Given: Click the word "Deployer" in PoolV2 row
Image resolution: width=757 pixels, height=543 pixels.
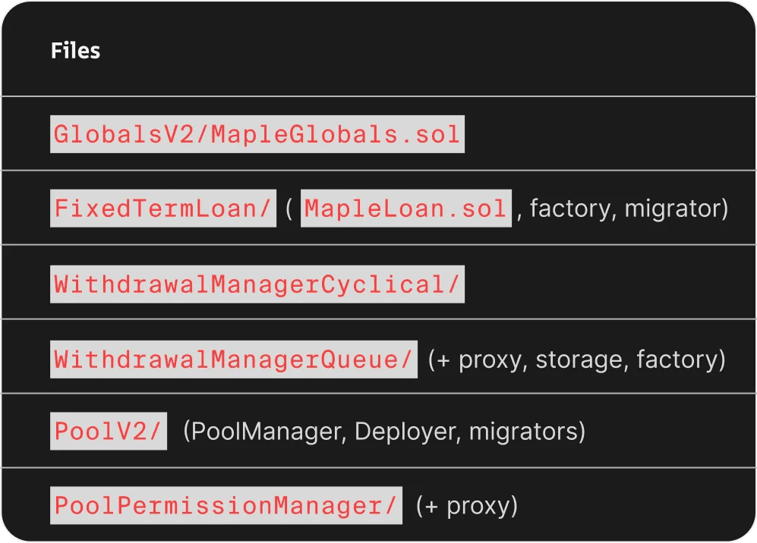Looking at the screenshot, I should click(405, 431).
